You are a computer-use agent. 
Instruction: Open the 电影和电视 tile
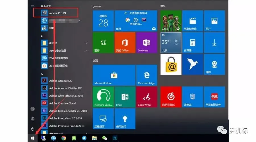click(193, 21)
